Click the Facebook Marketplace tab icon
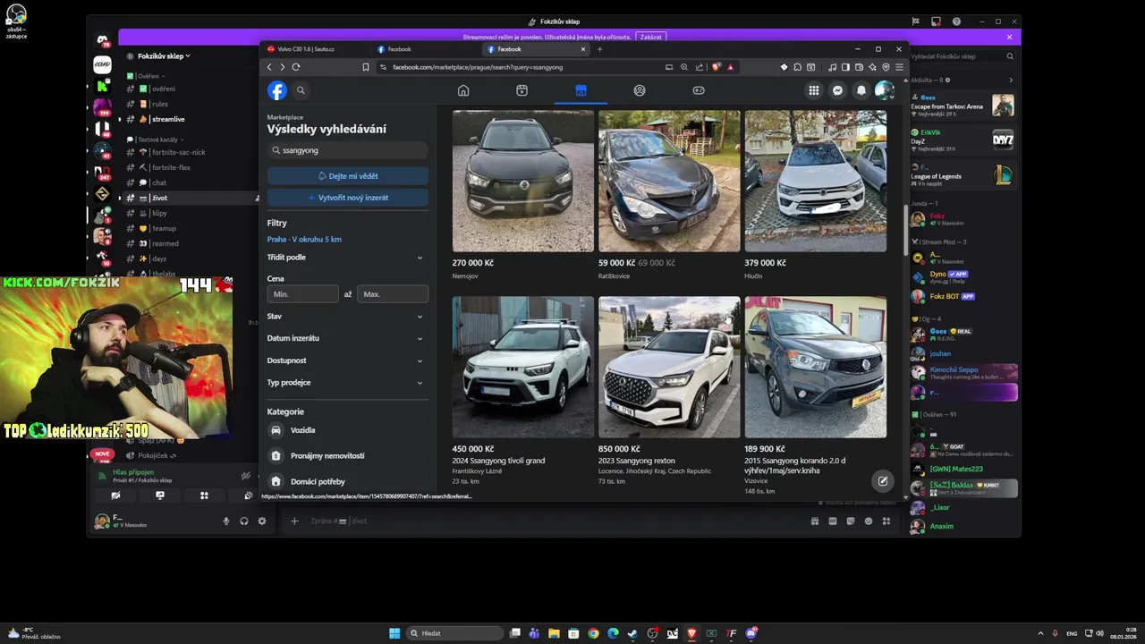 pyautogui.click(x=581, y=90)
